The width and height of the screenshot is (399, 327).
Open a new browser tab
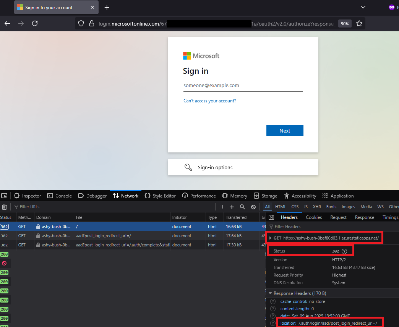point(107,8)
